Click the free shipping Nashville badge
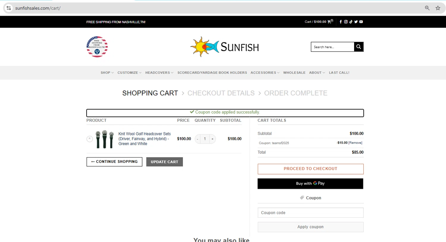 point(97,47)
